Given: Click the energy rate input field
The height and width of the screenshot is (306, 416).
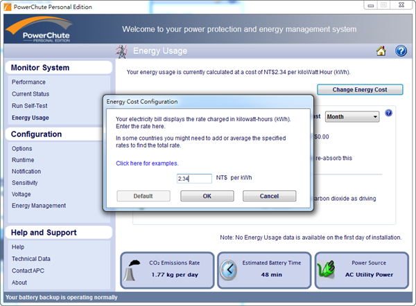Looking at the screenshot, I should tap(194, 179).
